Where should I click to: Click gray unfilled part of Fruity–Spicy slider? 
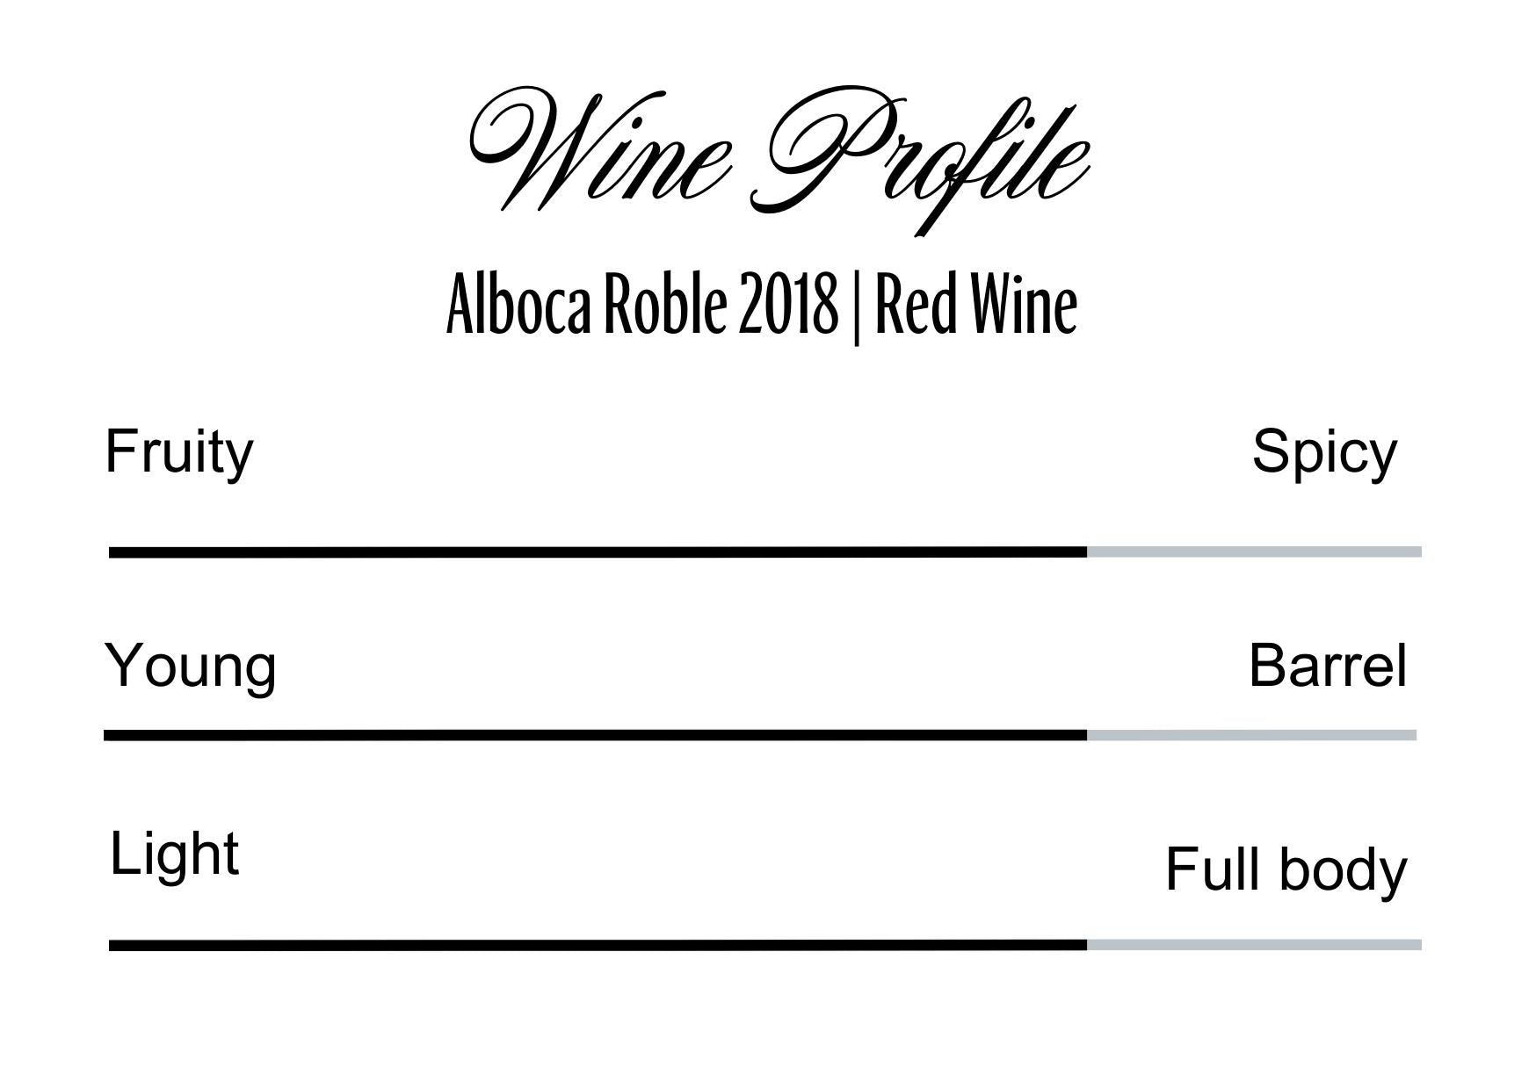coord(1254,552)
